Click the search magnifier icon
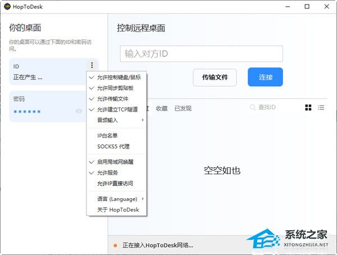The image size is (337, 255). pos(253,108)
